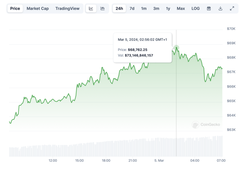Click the CoinGecko watermark logo
This screenshot has width=245, height=169.
[x=206, y=125]
